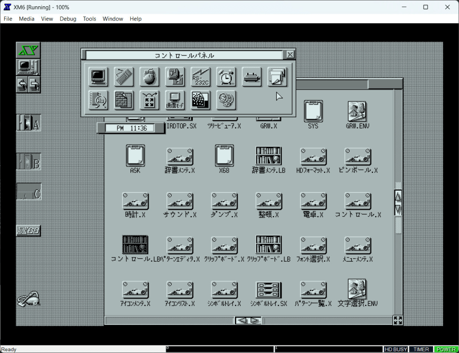459x353 pixels.
Task: Close the コントロールパネル window
Action: [290, 55]
